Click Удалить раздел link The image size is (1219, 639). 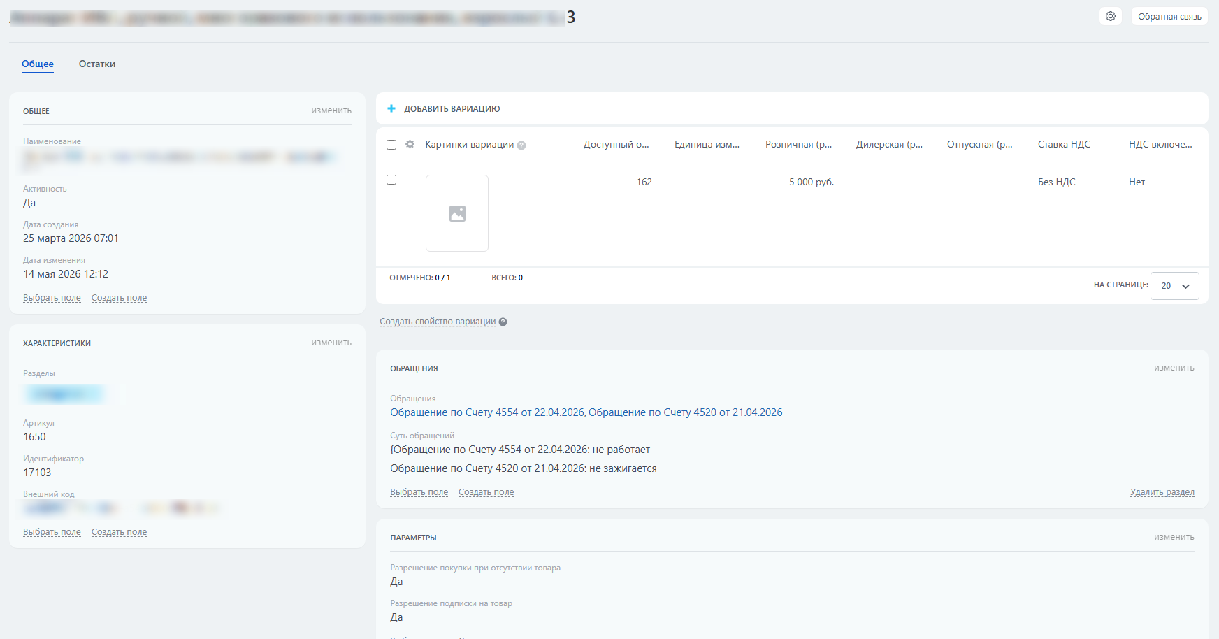(1162, 492)
